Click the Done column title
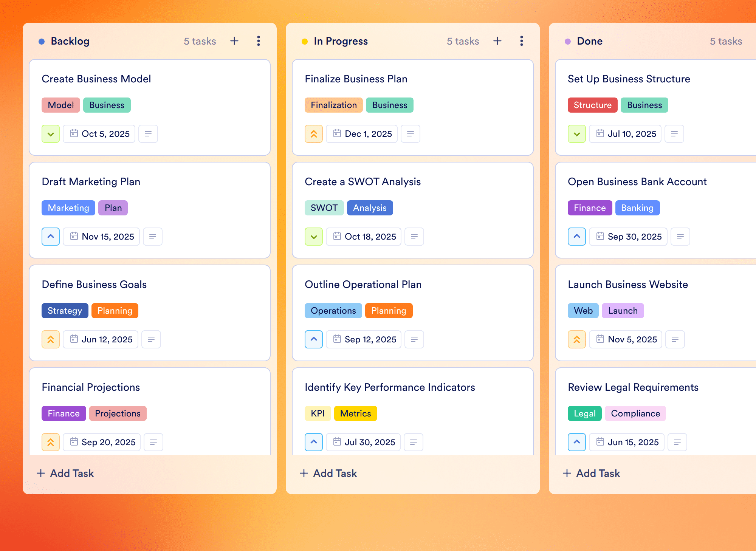The height and width of the screenshot is (551, 756). [590, 41]
